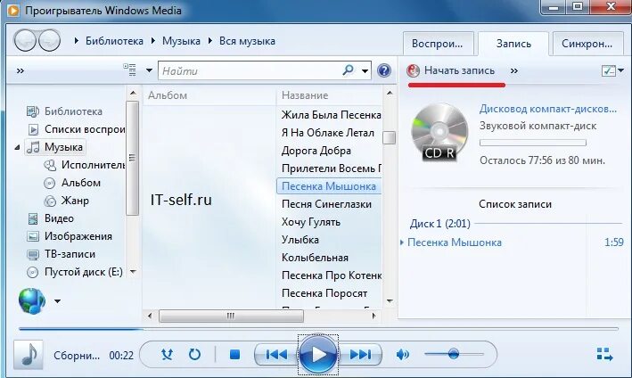
Task: Click the music note album art thumbnail
Action: pos(29,355)
